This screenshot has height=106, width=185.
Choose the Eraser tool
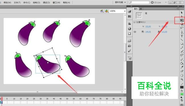click(182, 71)
